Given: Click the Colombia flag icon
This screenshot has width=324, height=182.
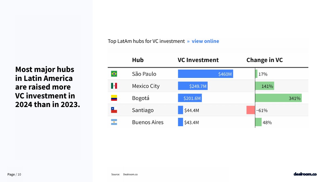Looking at the screenshot, I should (114, 98).
